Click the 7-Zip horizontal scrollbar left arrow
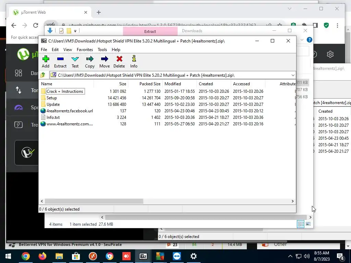 [x=42, y=201]
